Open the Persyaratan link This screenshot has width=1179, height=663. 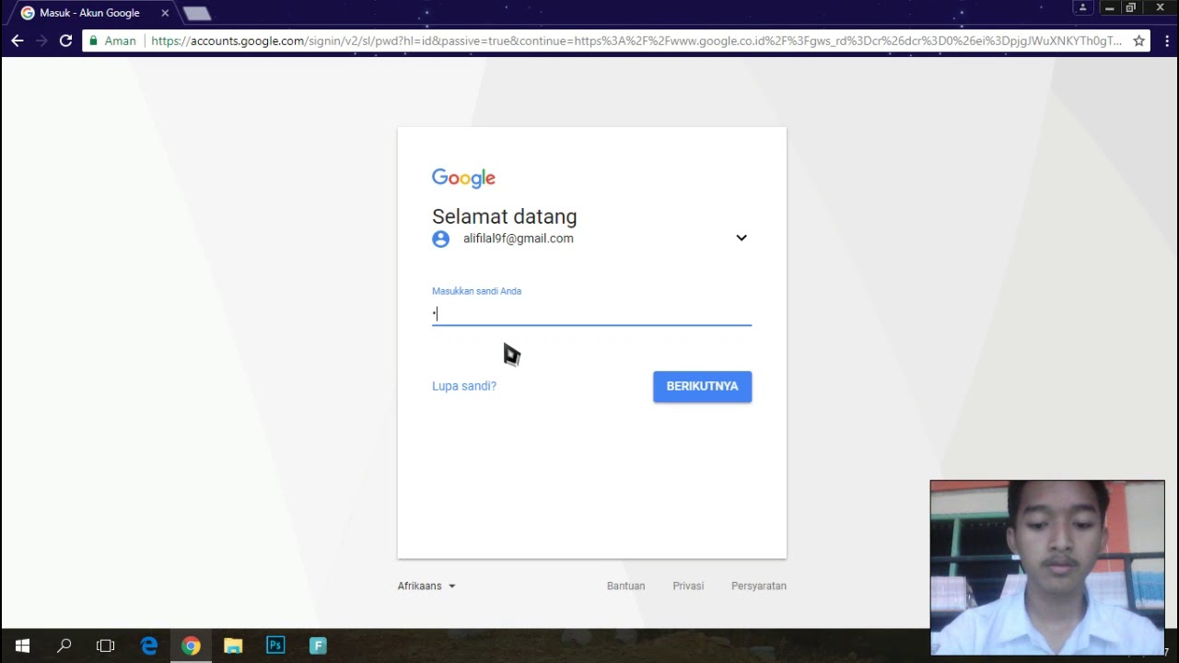pos(758,586)
